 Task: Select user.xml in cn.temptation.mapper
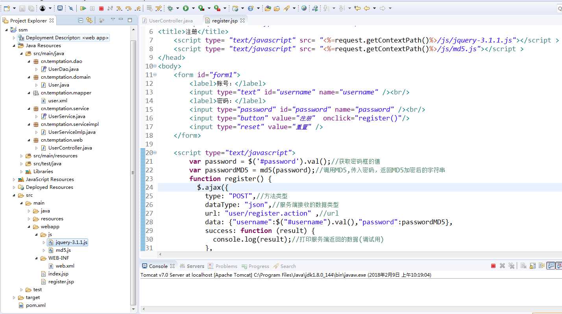coord(57,101)
